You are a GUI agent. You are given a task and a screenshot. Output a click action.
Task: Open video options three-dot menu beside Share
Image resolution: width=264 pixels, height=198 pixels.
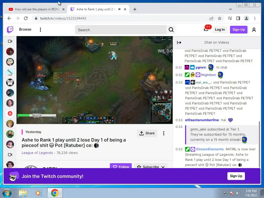tap(164, 133)
